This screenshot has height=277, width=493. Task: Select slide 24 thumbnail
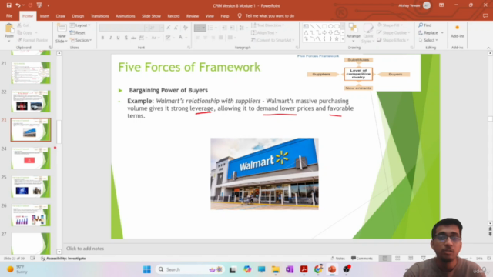point(31,159)
